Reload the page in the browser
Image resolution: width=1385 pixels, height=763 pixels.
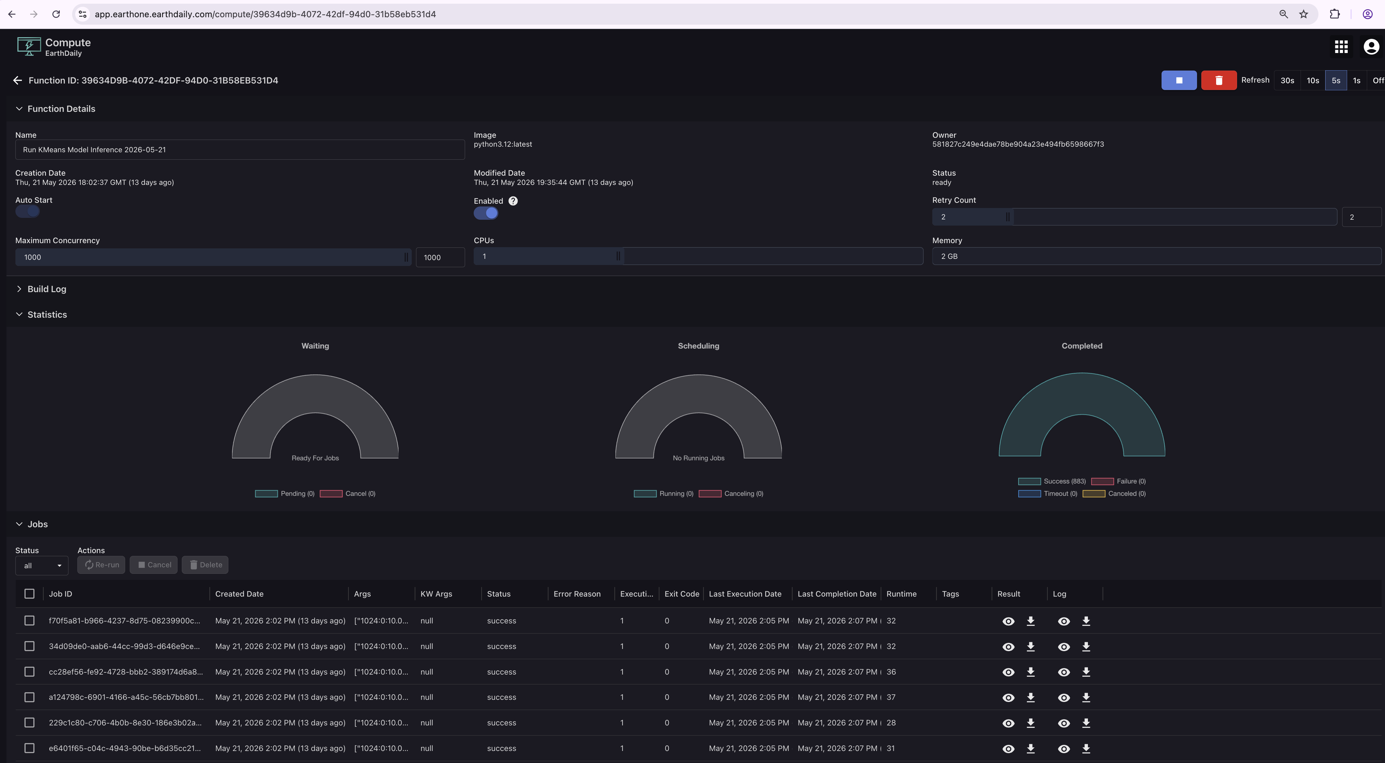coord(56,14)
